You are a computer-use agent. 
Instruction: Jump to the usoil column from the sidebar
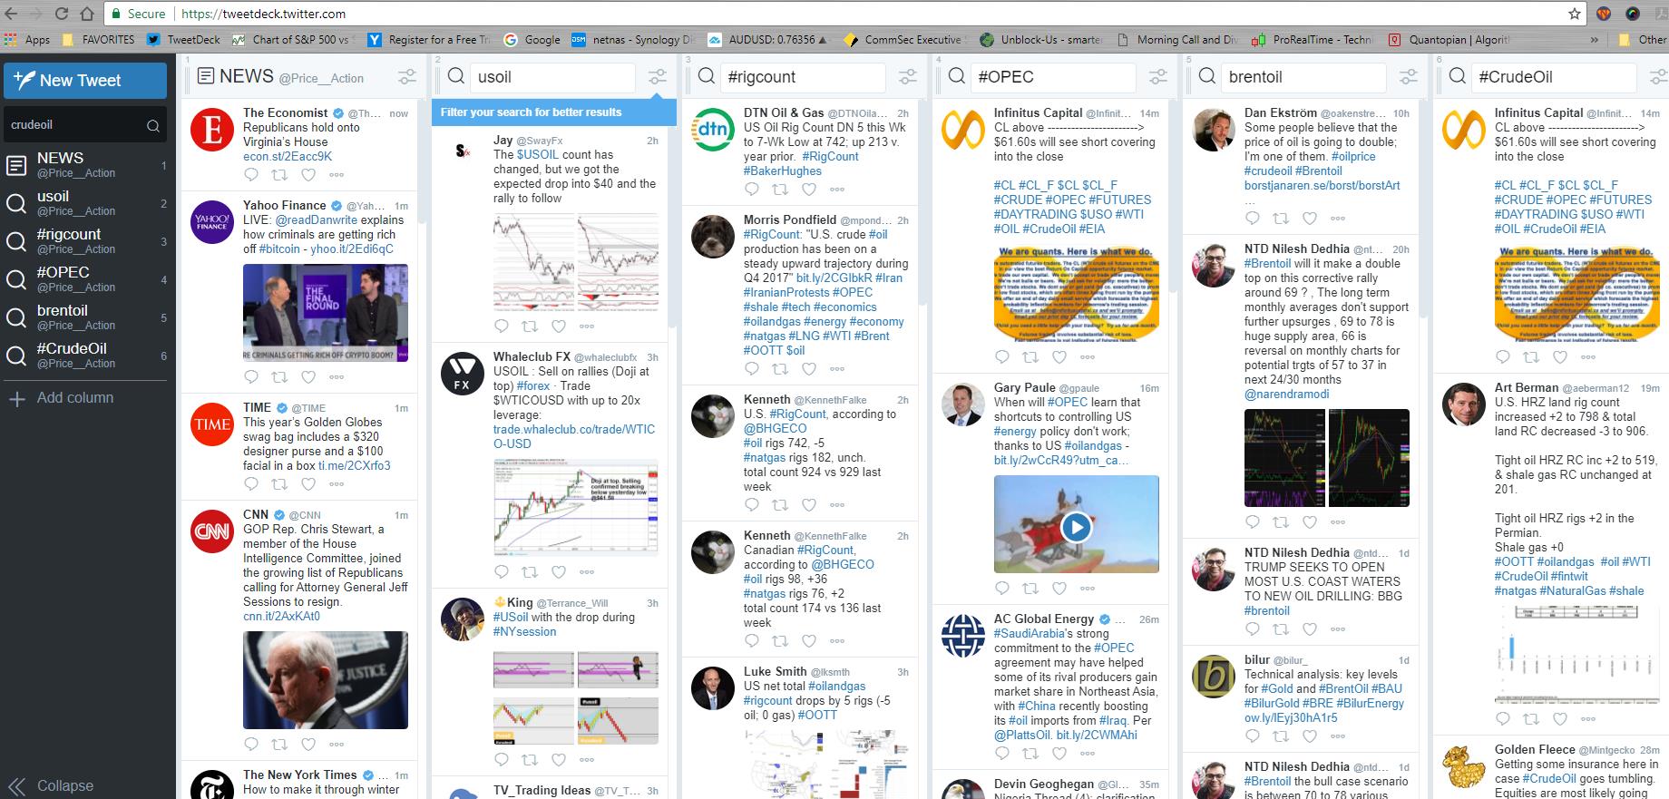pyautogui.click(x=86, y=203)
